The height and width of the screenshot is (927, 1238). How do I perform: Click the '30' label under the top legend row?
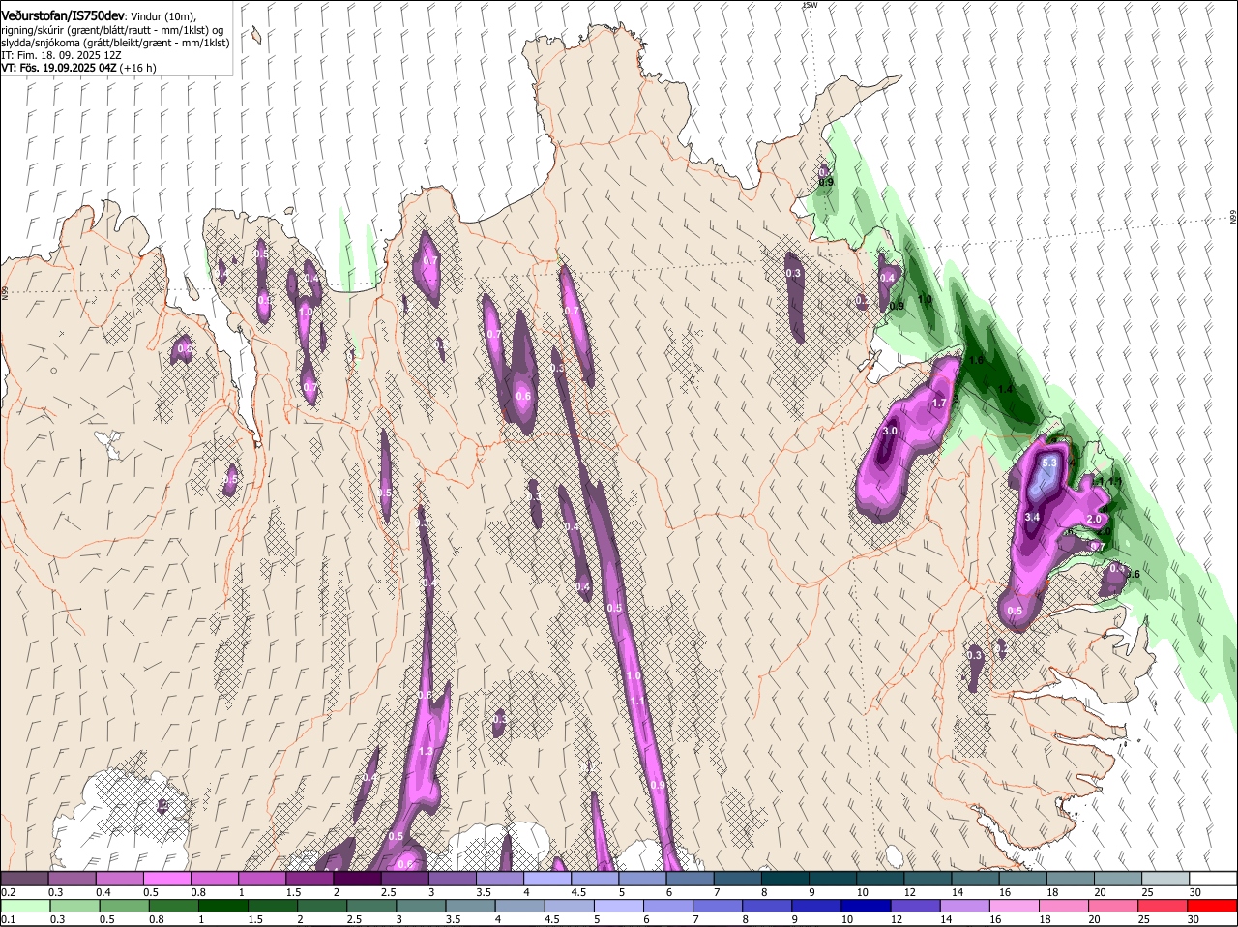(x=1195, y=892)
